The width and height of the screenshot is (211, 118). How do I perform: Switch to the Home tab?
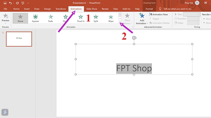16,9
